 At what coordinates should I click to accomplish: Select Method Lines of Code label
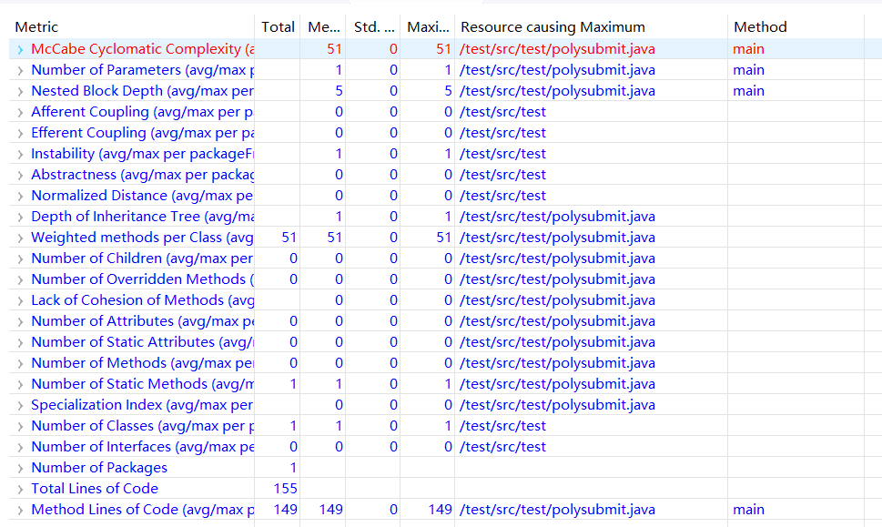point(142,510)
